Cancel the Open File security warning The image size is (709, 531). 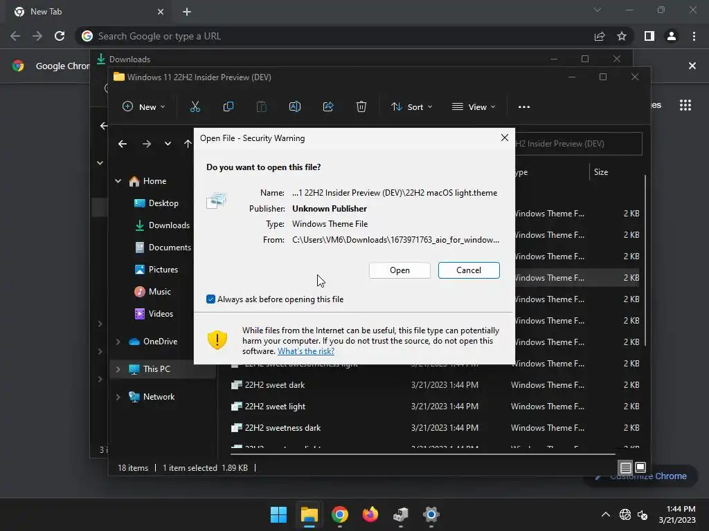[x=469, y=270]
